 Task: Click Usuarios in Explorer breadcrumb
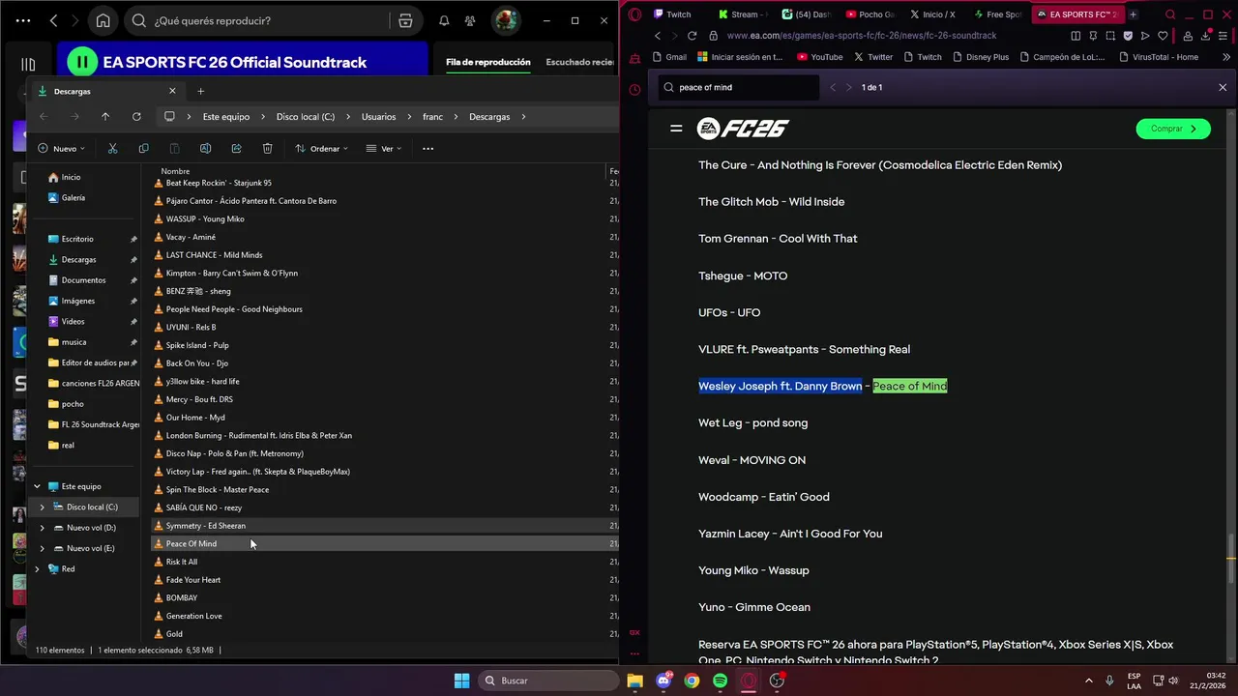point(378,116)
